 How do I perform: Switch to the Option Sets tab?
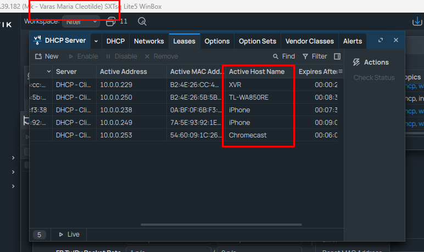point(258,41)
